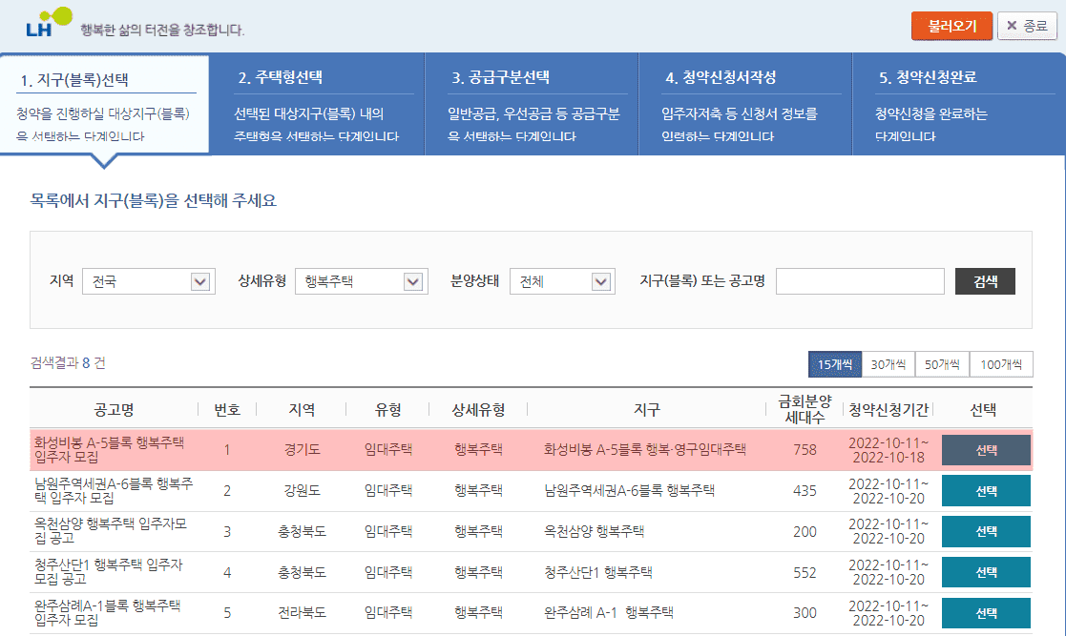This screenshot has height=636, width=1066.
Task: Click the 종료 close button
Action: coord(1027,26)
